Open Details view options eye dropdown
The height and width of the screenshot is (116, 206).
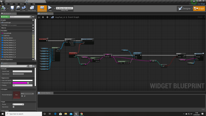(x=34, y=66)
